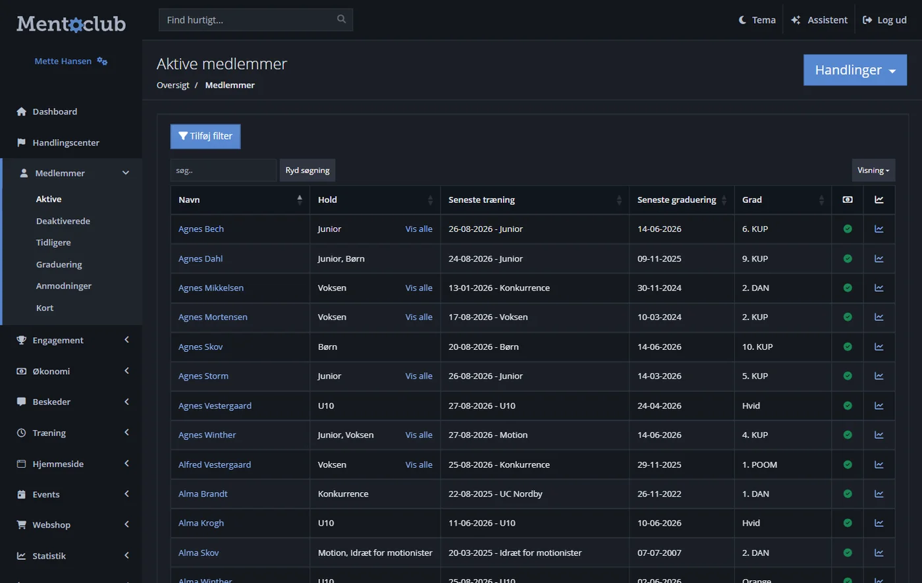The height and width of the screenshot is (583, 922).
Task: Click green status checkmark for Agnes Storm
Action: 848,376
